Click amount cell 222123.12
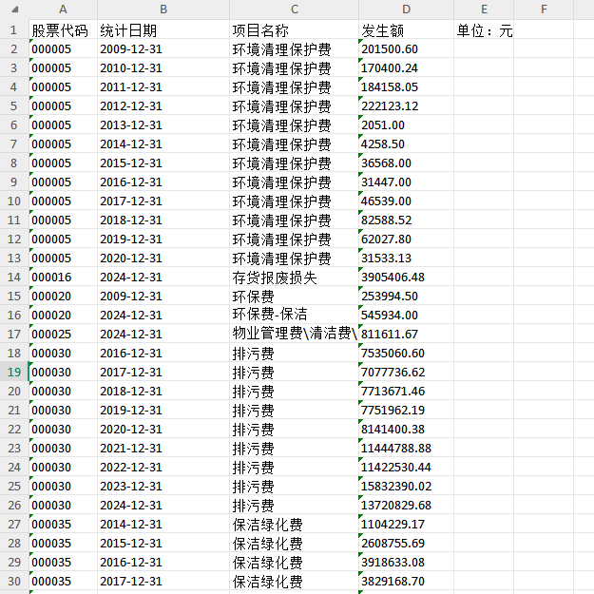The width and height of the screenshot is (594, 594). pos(406,105)
